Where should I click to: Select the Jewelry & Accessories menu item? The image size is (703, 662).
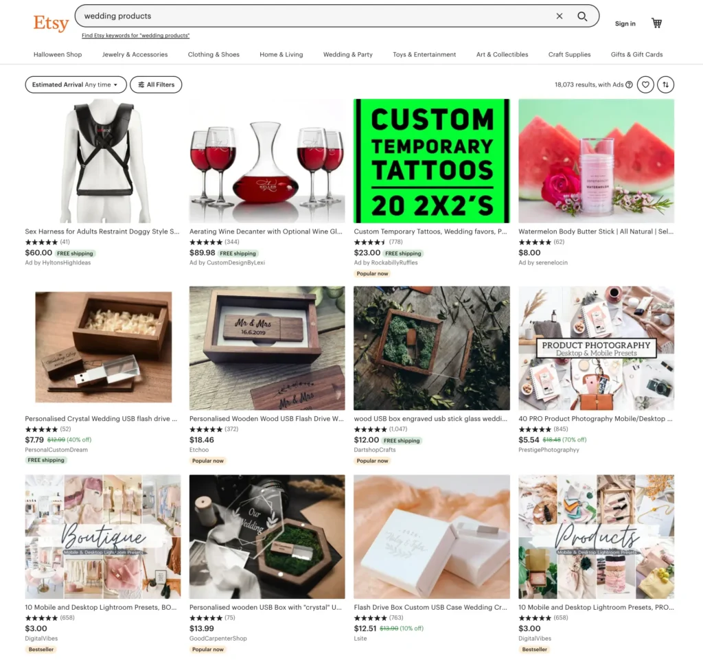(x=135, y=55)
